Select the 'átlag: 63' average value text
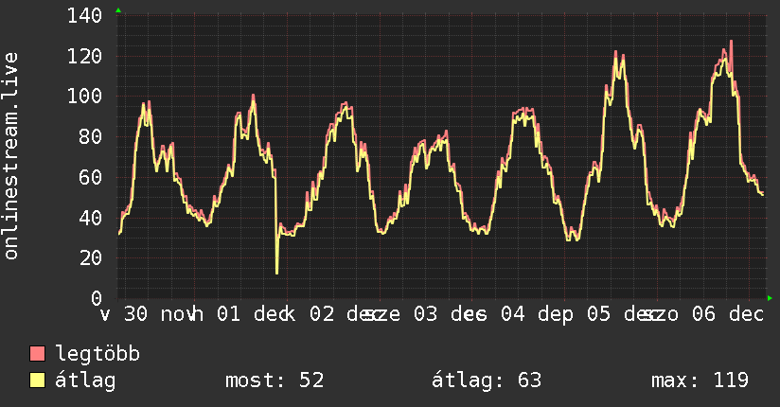This screenshot has height=407, width=780. pyautogui.click(x=487, y=380)
